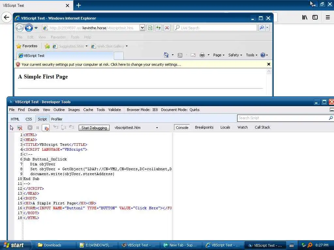Open the Favorites center star button

coord(27,46)
